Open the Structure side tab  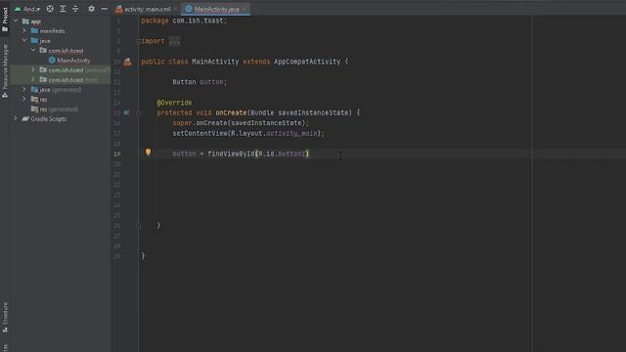5,317
